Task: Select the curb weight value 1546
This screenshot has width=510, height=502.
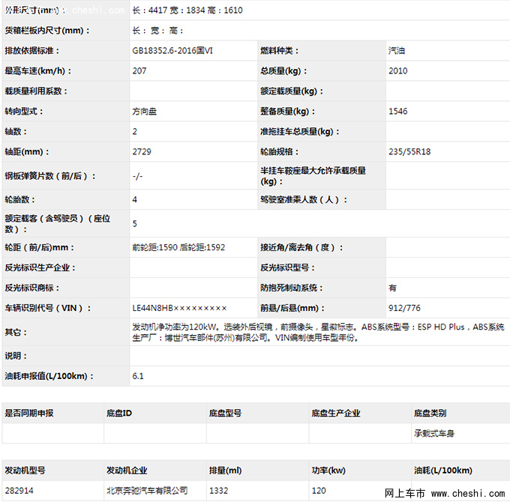Action: [397, 111]
